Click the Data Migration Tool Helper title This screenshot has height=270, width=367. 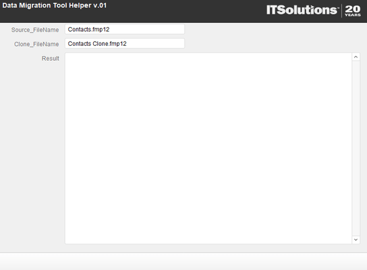pyautogui.click(x=54, y=5)
